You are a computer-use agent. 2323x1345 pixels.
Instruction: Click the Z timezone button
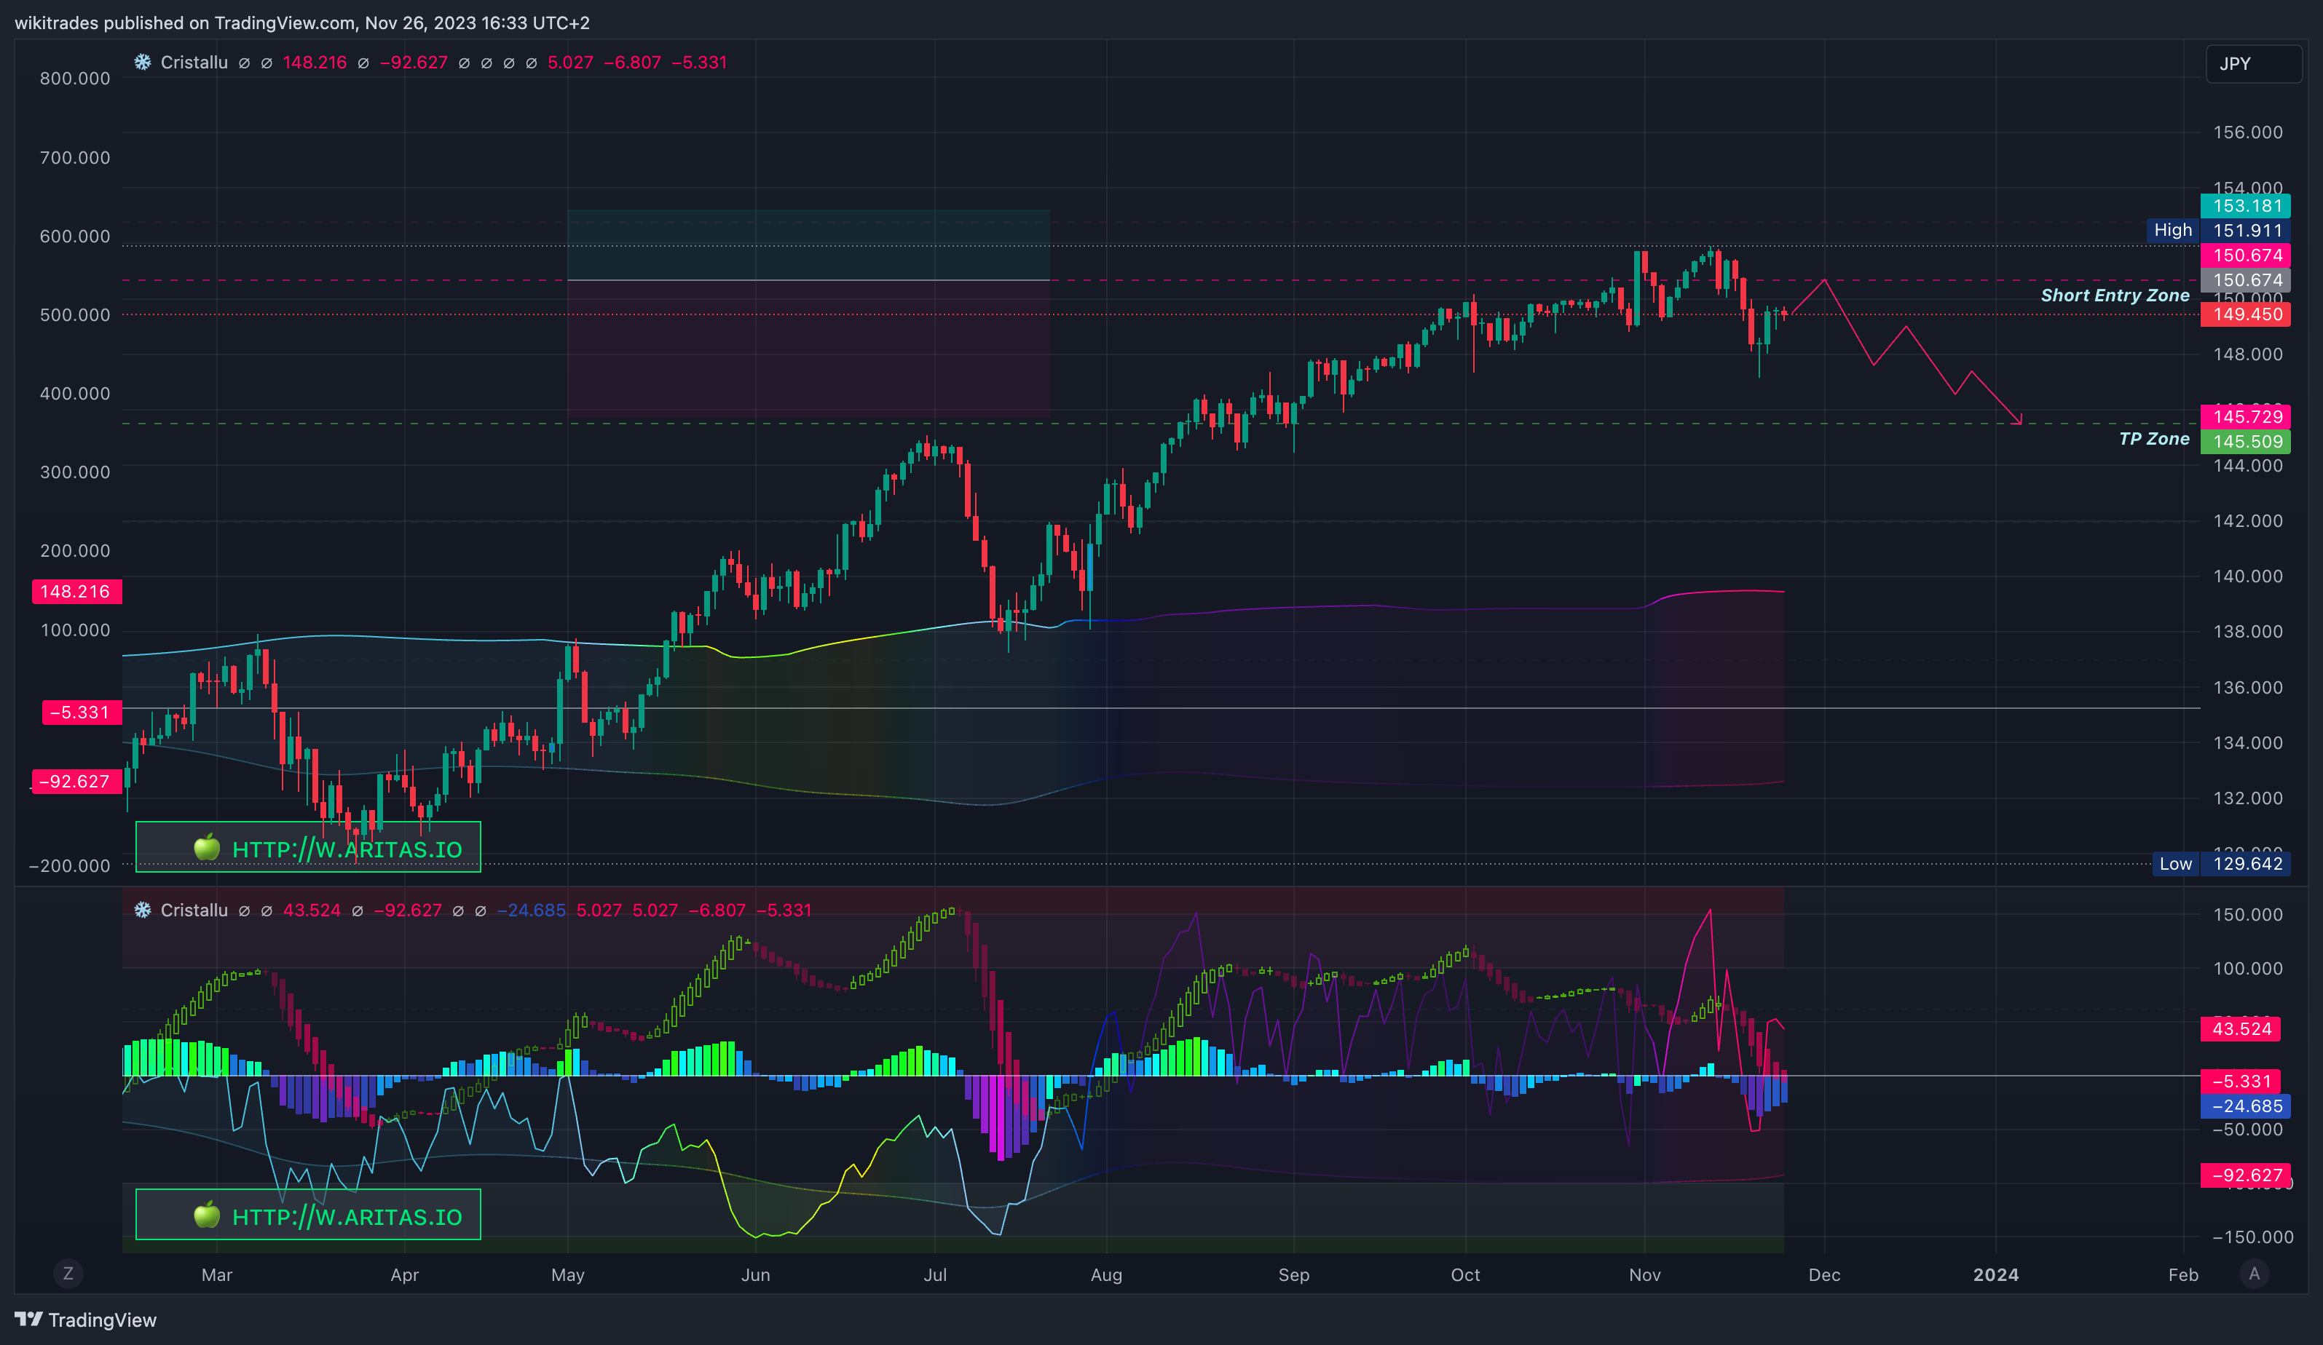(x=67, y=1273)
